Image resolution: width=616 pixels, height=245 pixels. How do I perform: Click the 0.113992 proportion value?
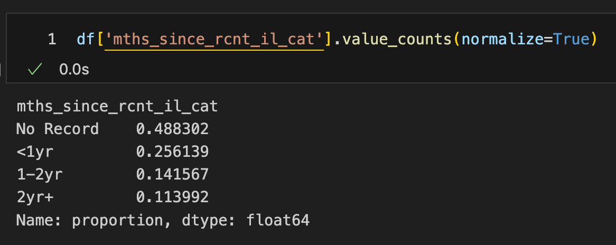coord(172,197)
